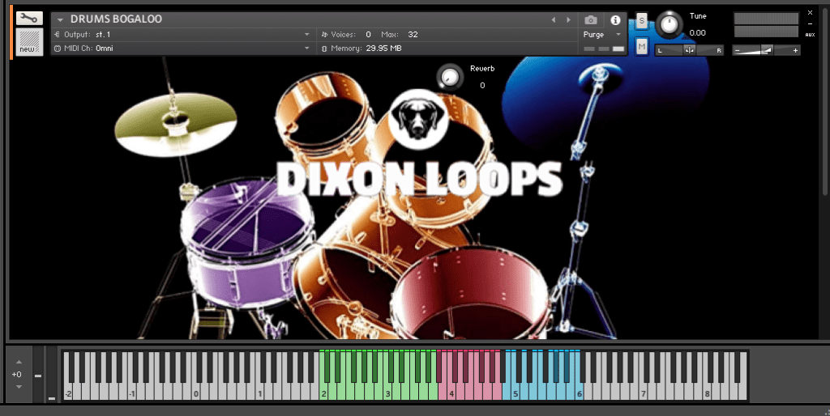Expand the DRUMS BOGALOO instrument name dropdown

60,19
